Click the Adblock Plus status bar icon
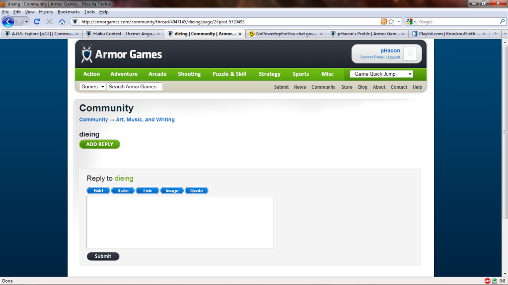Screen dimensions: 508x285 pyautogui.click(x=487, y=281)
